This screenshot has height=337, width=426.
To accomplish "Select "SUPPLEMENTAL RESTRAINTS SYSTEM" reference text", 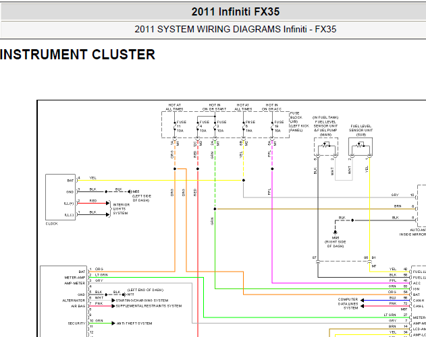I will [149, 306].
